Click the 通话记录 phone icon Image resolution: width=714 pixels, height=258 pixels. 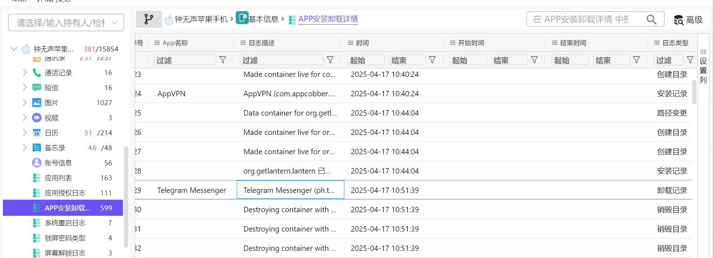[37, 73]
